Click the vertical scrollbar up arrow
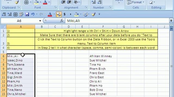Image resolution: width=174 pixels, height=97 pixels. point(172,28)
